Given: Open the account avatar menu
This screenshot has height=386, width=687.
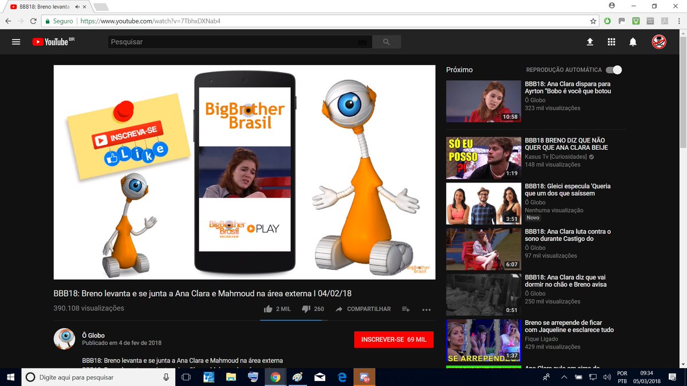Looking at the screenshot, I should [x=659, y=42].
